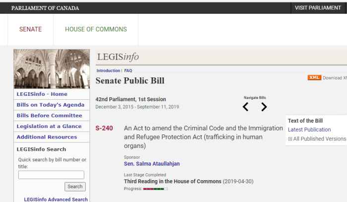The image size is (347, 202).
Task: Click the bill title 'An Act to amend the Criminal Code'
Action: click(x=203, y=137)
